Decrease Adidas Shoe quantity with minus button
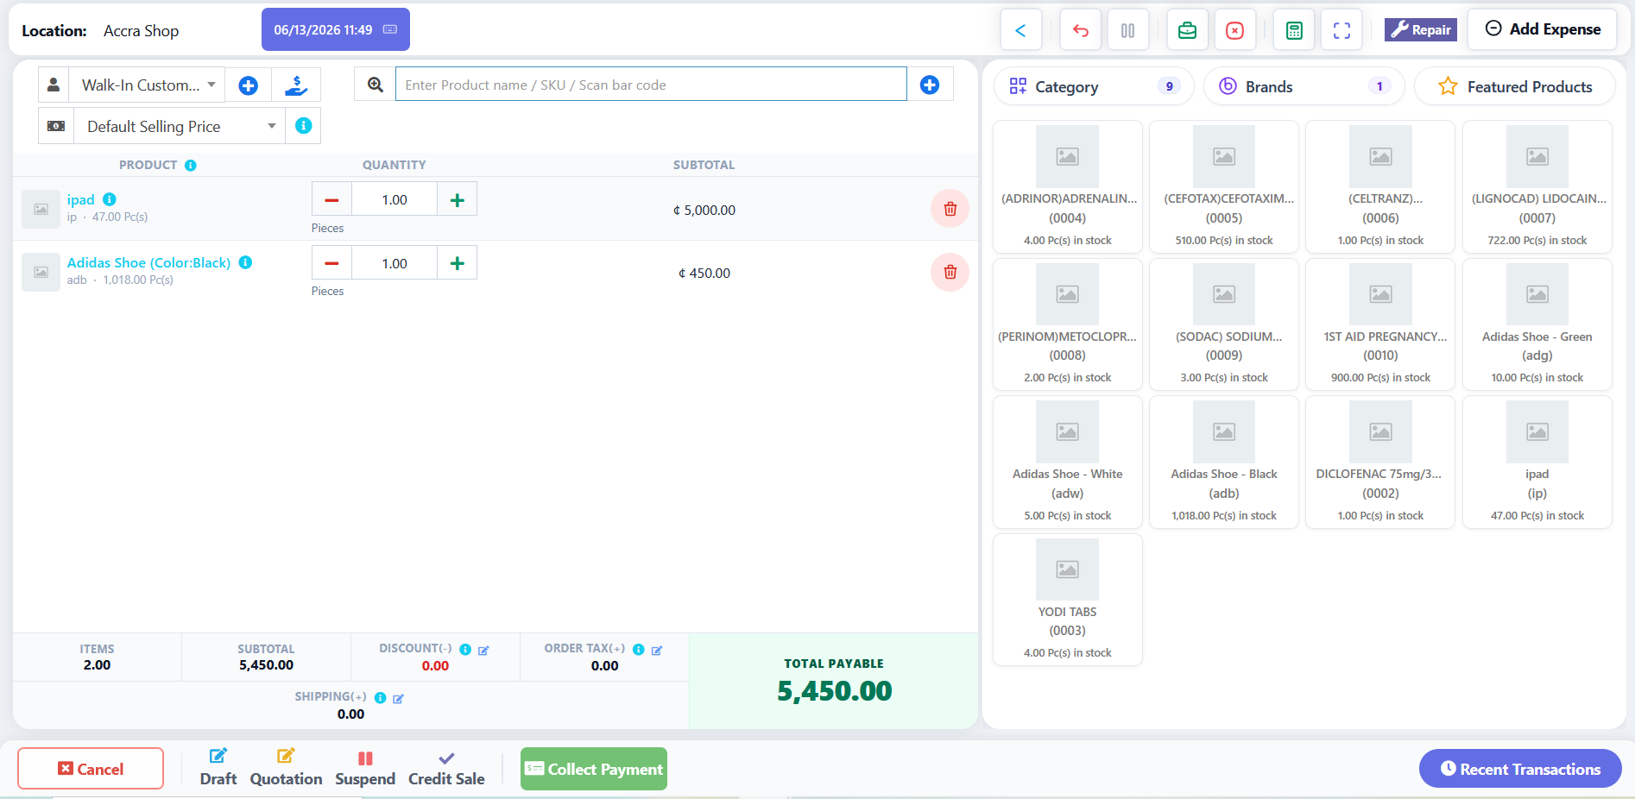1635x799 pixels. [x=331, y=263]
